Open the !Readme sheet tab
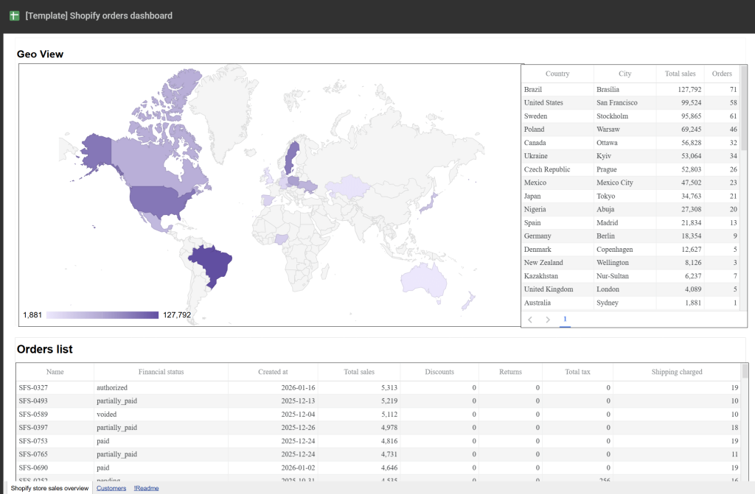The image size is (755, 494). pyautogui.click(x=146, y=487)
